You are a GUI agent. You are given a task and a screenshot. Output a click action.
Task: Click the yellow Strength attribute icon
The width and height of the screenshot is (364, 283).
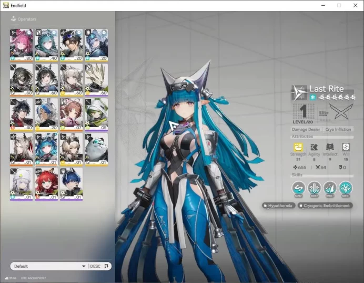point(298,147)
